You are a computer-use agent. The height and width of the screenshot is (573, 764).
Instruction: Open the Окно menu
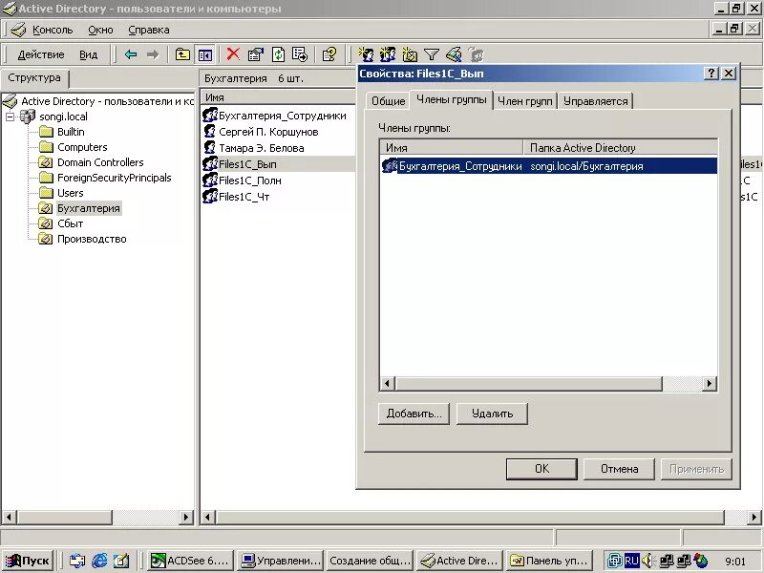click(x=100, y=30)
